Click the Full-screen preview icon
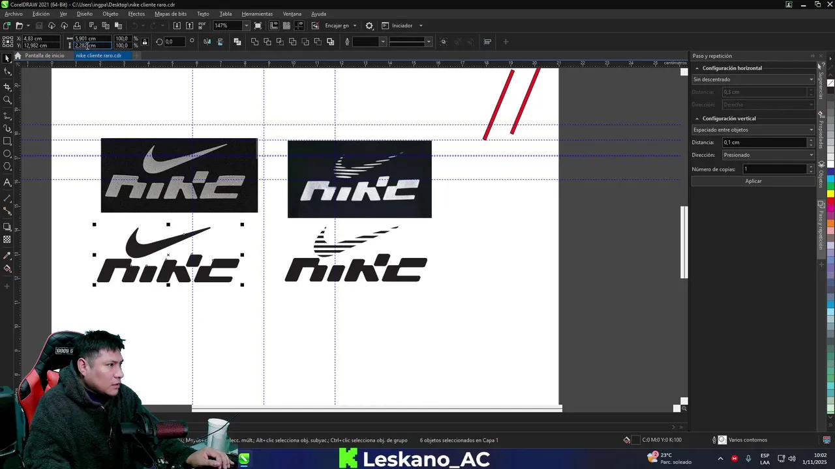The height and width of the screenshot is (469, 835). point(258,25)
